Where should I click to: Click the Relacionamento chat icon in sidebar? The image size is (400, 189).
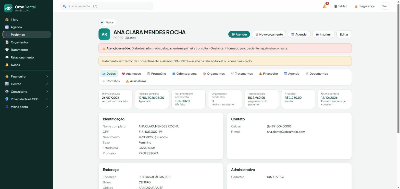[7, 57]
